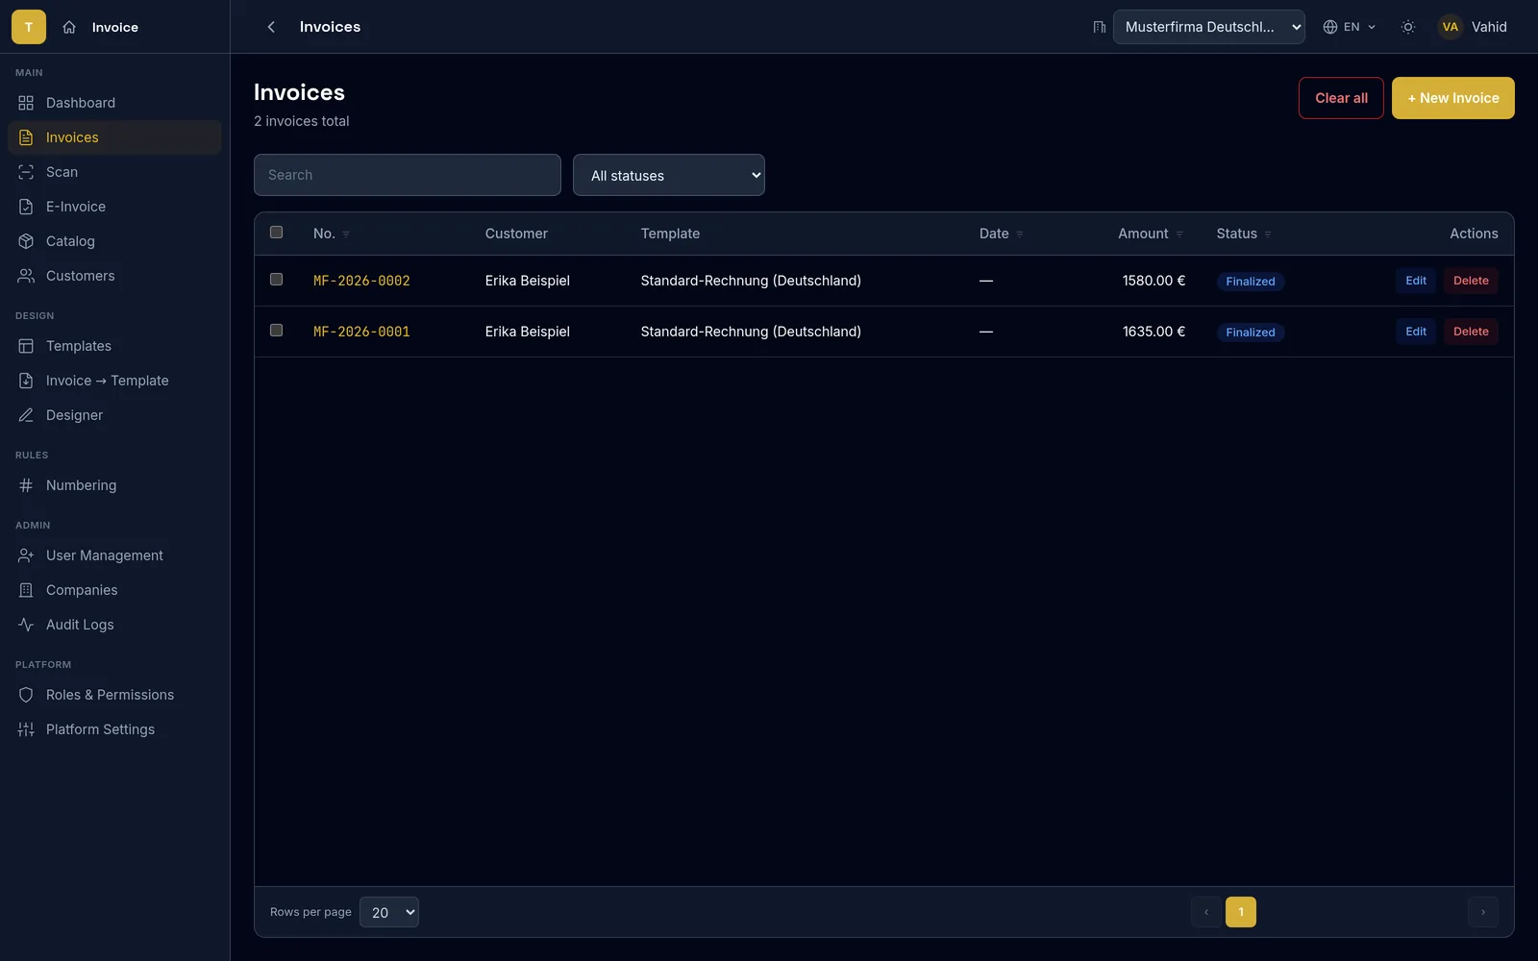Click Finalized status badge for MF-2026-0002
Screen dimensions: 1538x961
click(x=1251, y=282)
